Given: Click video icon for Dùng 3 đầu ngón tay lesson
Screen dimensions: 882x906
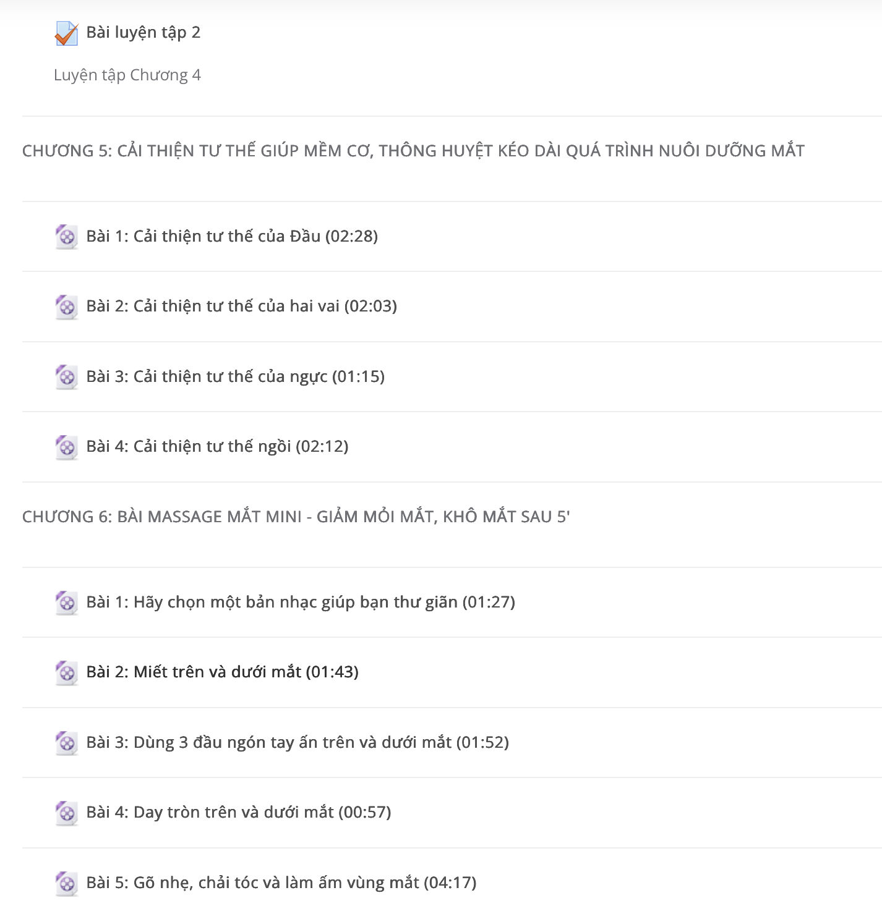Looking at the screenshot, I should [x=66, y=743].
